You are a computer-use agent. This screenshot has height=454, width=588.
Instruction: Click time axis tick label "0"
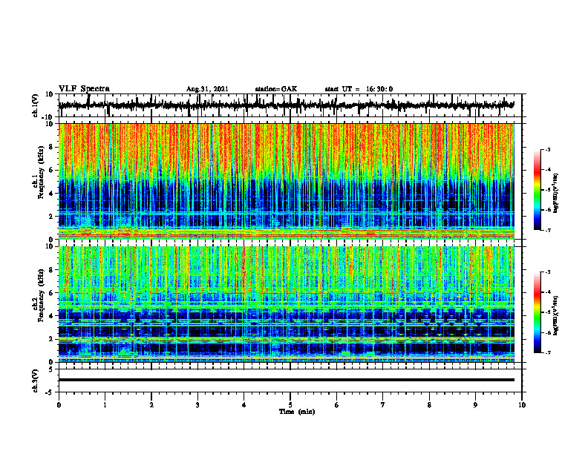pyautogui.click(x=59, y=405)
